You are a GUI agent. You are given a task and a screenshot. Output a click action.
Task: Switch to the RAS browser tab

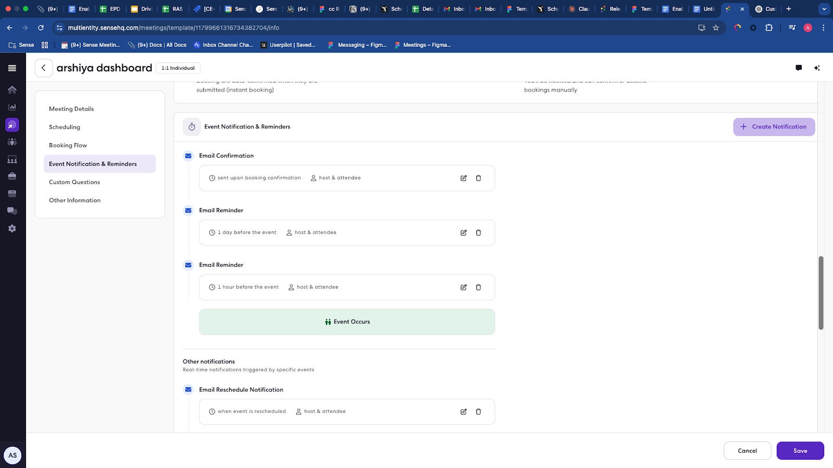173,9
